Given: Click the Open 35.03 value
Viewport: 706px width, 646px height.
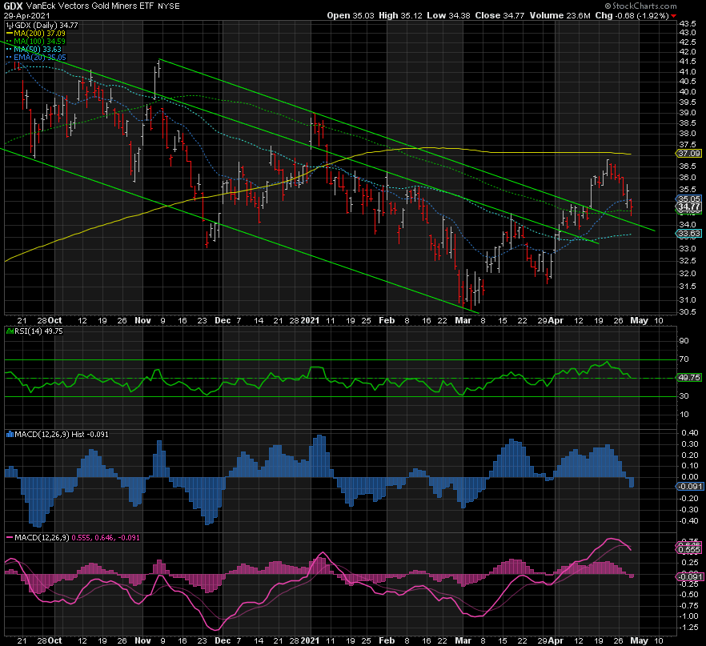Looking at the screenshot, I should pos(351,15).
